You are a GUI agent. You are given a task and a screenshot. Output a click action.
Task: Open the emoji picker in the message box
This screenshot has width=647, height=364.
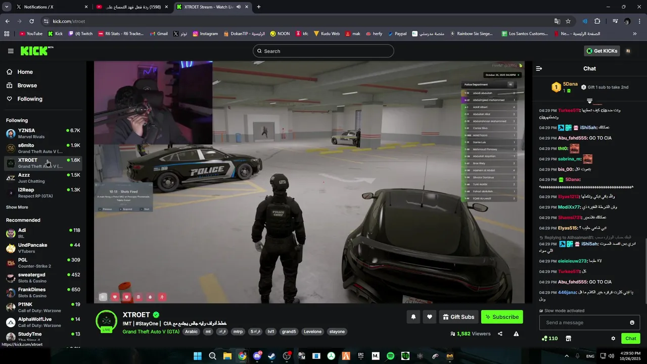pos(632,323)
